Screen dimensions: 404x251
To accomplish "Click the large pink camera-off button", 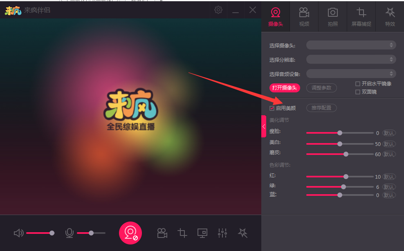I will pos(130,233).
